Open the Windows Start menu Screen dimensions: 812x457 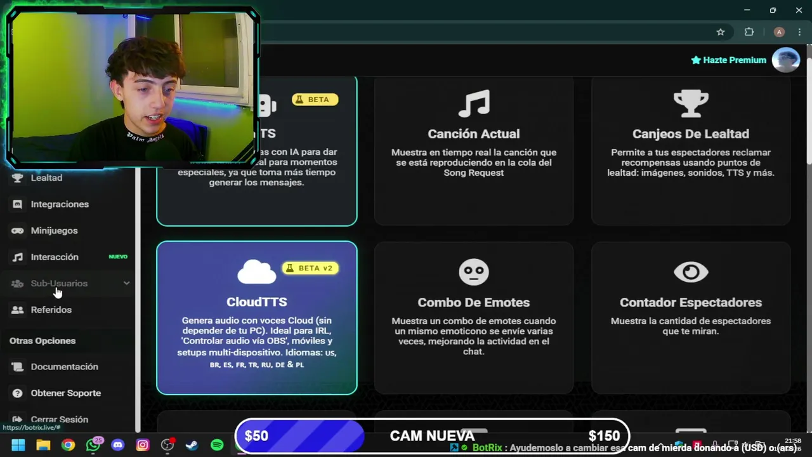pyautogui.click(x=18, y=445)
